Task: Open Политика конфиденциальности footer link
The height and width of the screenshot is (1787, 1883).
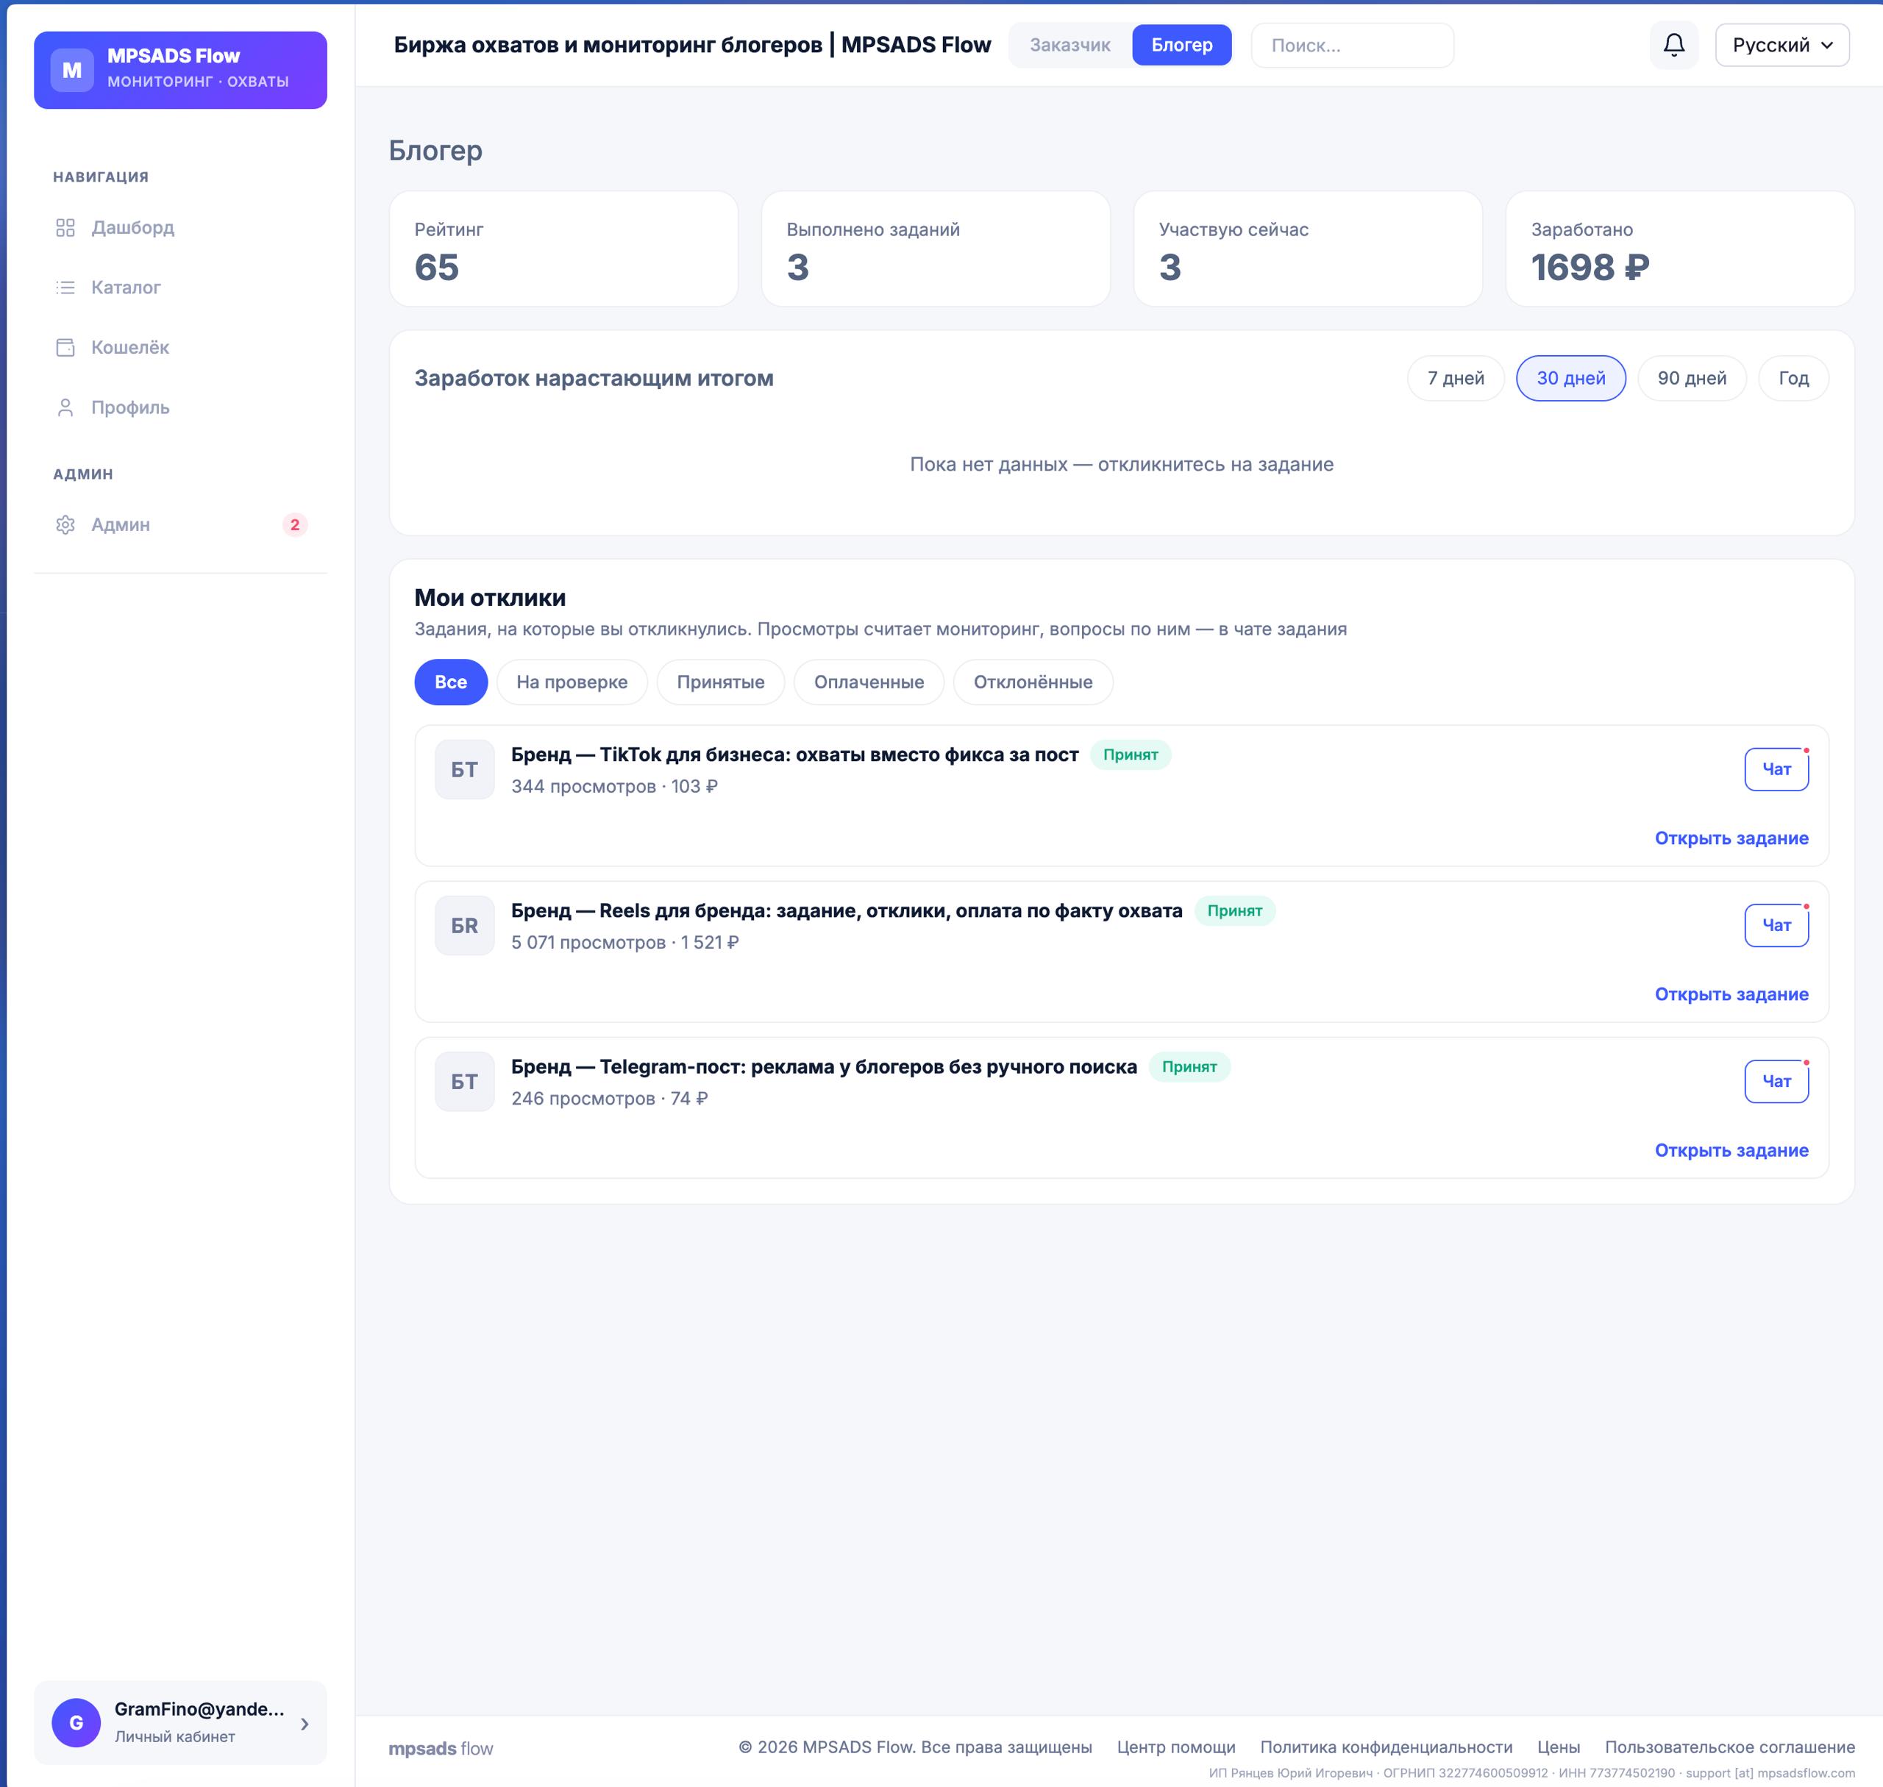Action: tap(1387, 1747)
